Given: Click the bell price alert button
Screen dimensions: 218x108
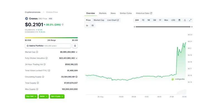Looking at the screenshot, I should point(75,46).
